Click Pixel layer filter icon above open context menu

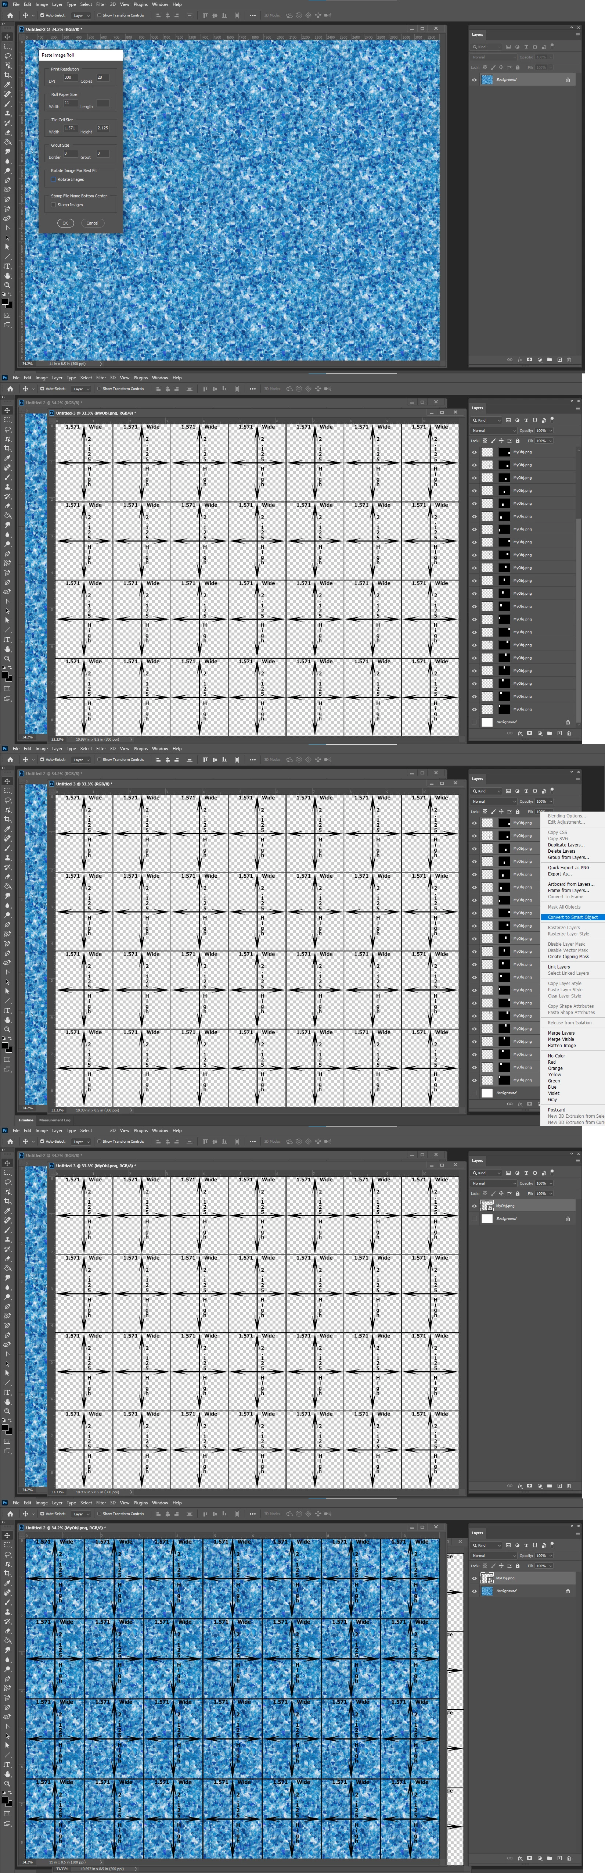click(508, 791)
